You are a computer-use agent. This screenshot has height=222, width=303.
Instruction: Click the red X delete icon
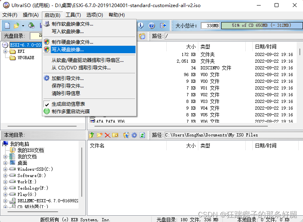pyautogui.click(x=107, y=135)
